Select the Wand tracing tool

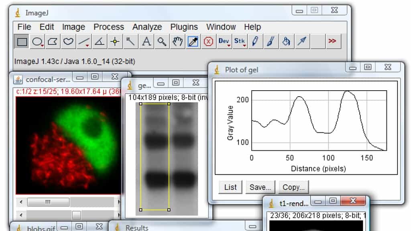(x=130, y=42)
